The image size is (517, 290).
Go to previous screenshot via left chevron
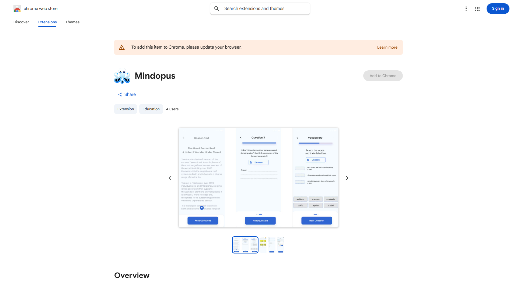[x=170, y=178]
